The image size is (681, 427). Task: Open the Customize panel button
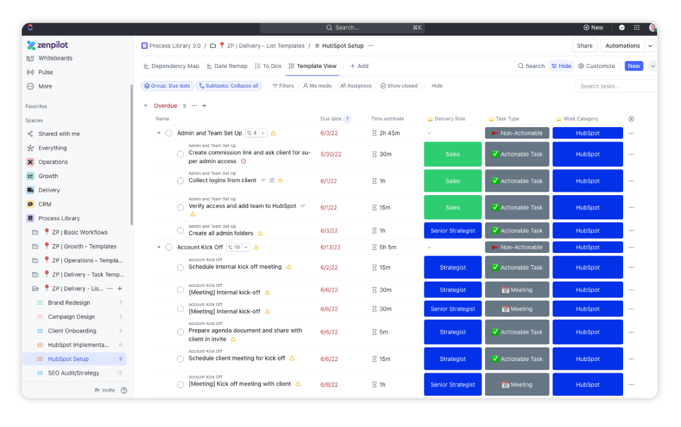pos(597,66)
